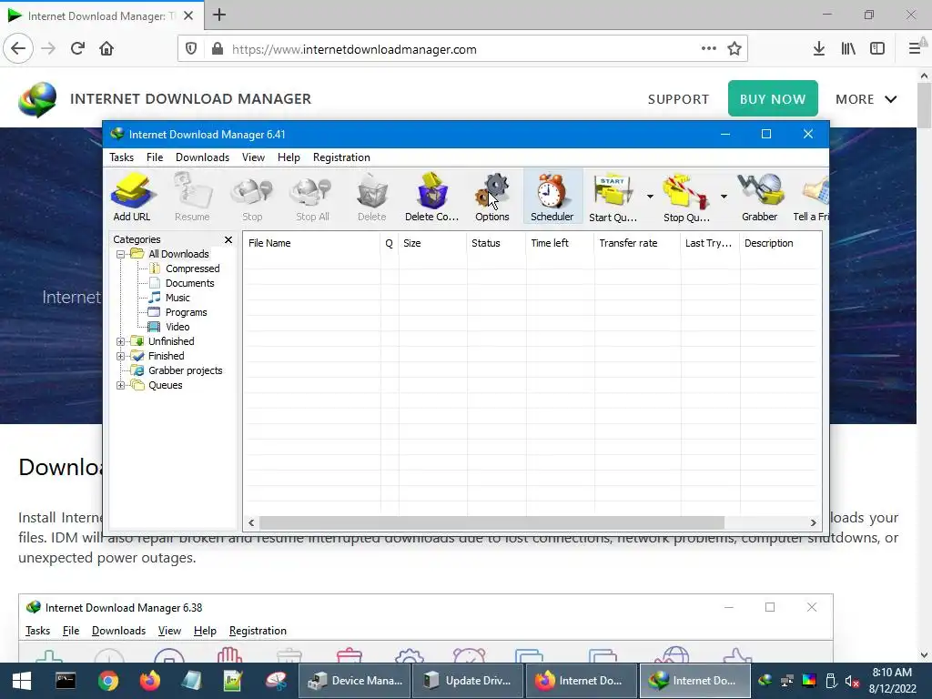Click the Firefox home button
The image size is (932, 699).
[x=106, y=49]
